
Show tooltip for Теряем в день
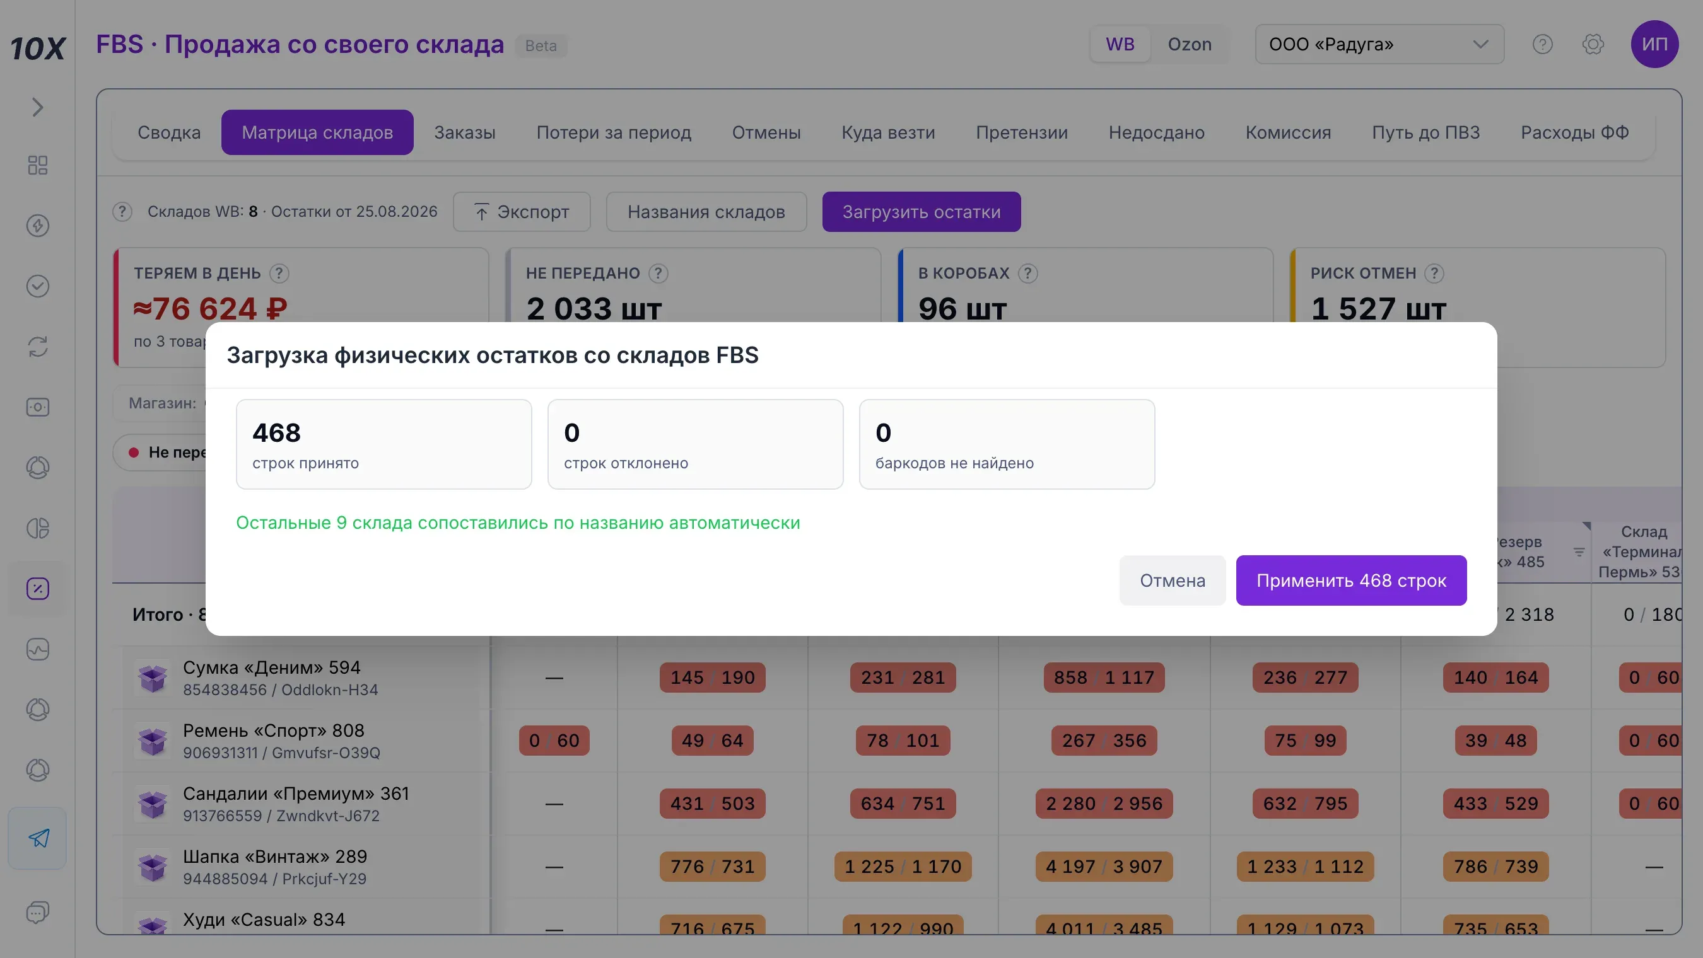point(279,274)
